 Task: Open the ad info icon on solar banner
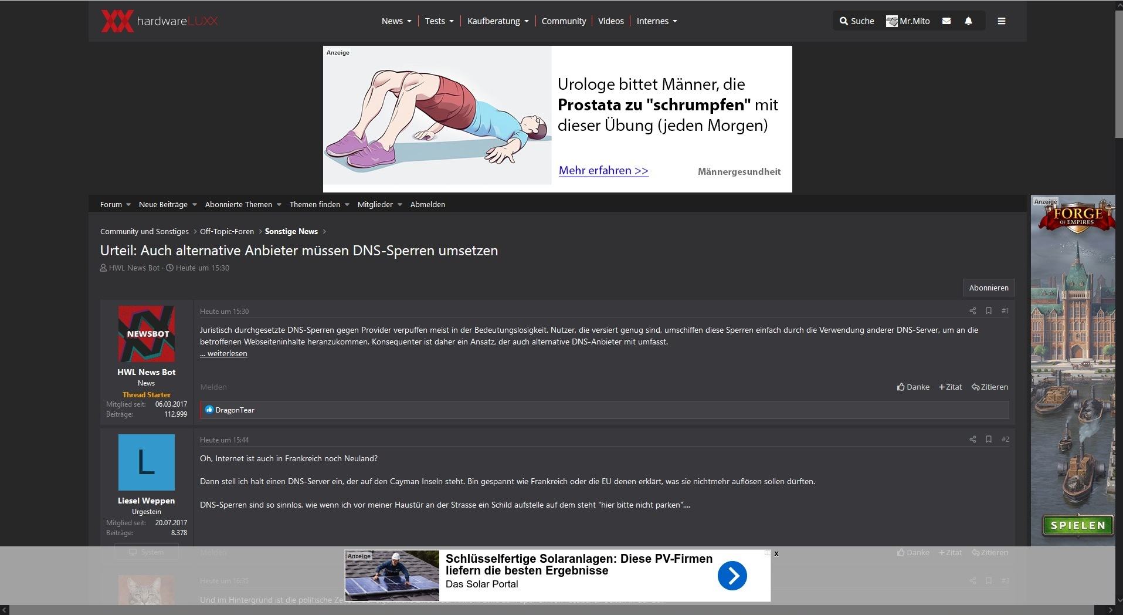[767, 553]
